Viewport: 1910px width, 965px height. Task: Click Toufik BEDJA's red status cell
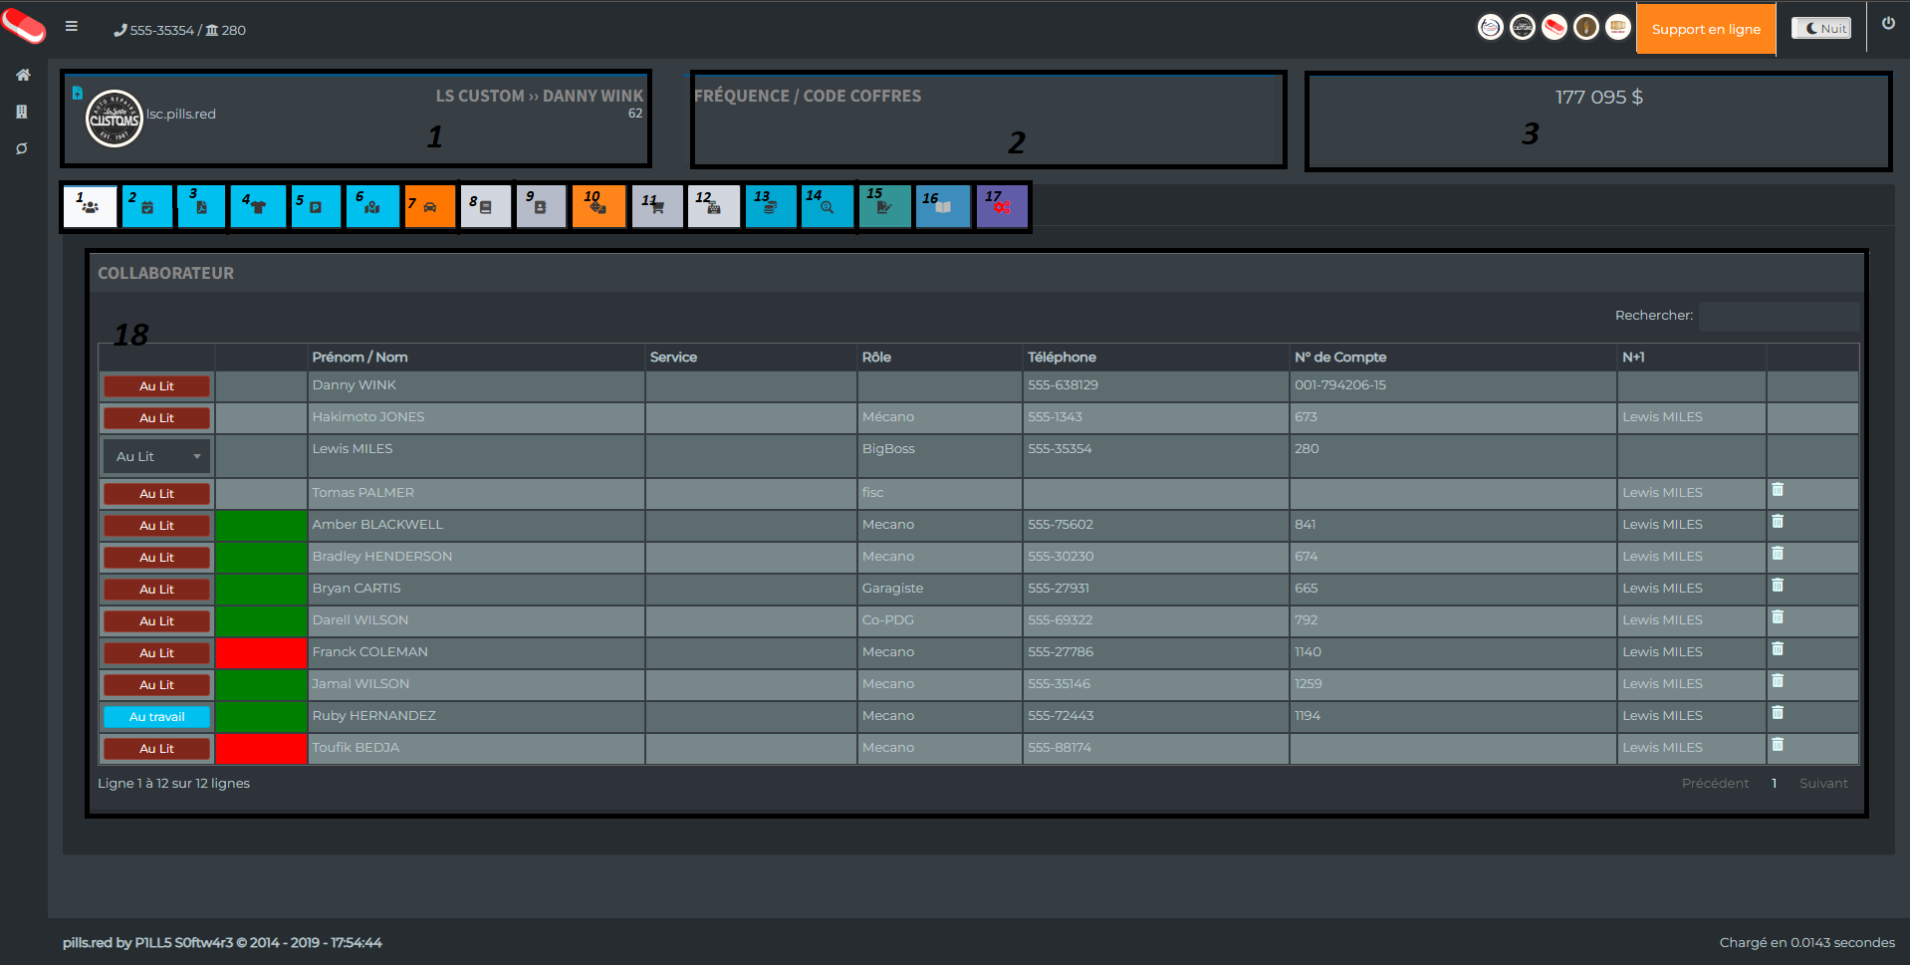[261, 749]
